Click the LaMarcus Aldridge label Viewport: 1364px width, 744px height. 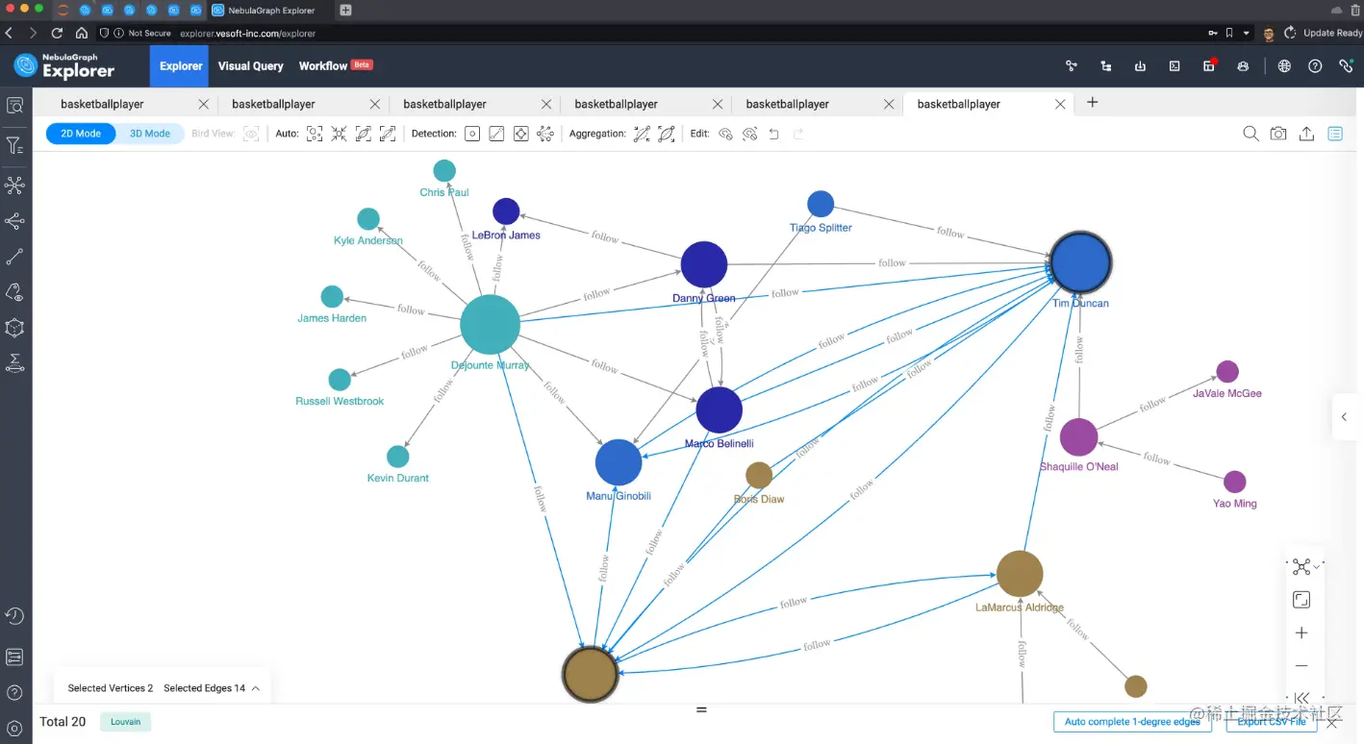point(1020,608)
